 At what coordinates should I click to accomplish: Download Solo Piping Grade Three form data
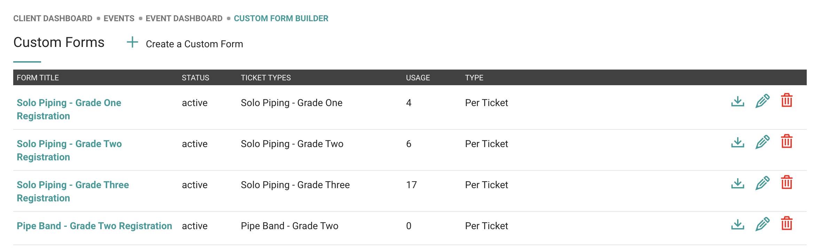[x=737, y=183]
